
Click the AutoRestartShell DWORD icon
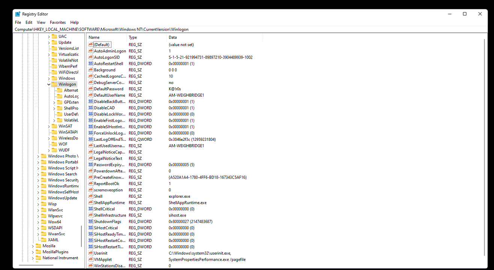(90, 64)
